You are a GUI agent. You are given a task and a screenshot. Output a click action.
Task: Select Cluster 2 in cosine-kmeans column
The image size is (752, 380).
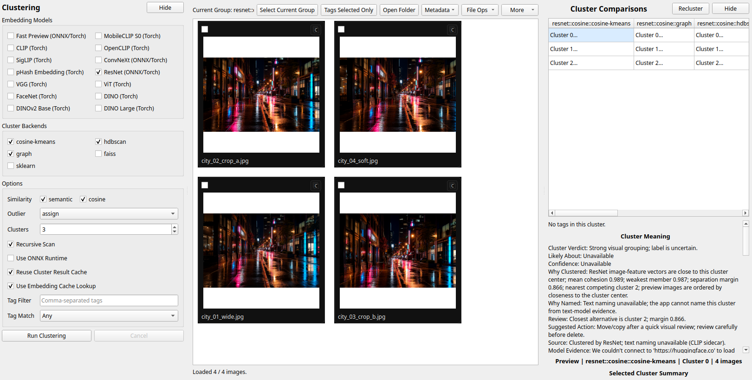pos(591,63)
